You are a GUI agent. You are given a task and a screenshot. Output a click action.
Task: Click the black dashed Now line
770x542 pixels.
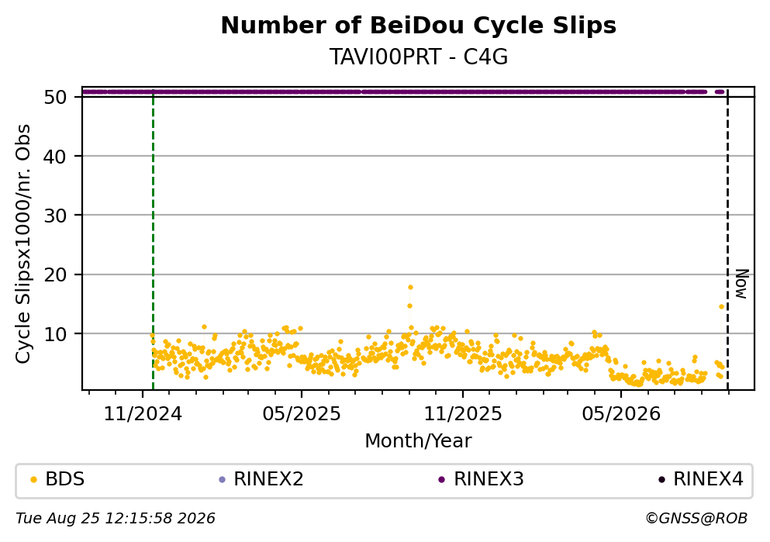click(x=727, y=240)
